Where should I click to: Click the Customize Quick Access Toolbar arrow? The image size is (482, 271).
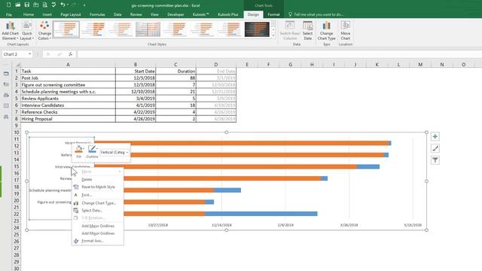tap(84, 5)
